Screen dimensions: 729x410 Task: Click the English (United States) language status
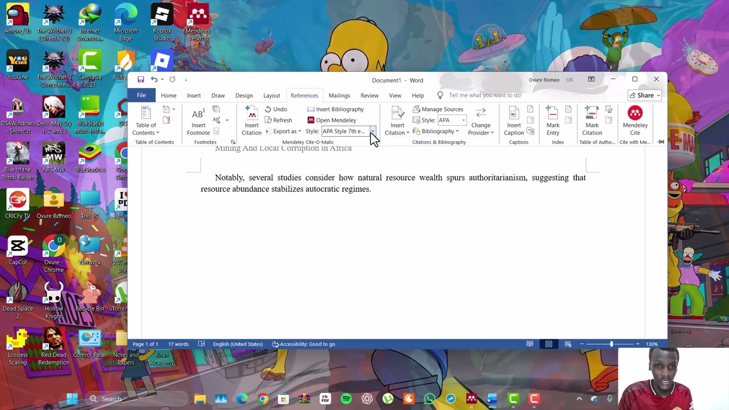coord(237,344)
